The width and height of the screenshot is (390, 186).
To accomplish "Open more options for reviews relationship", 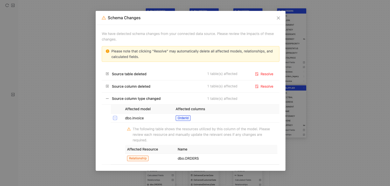I will point(304,72).
